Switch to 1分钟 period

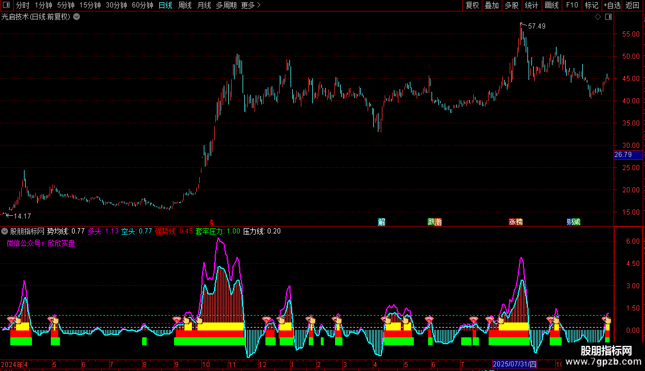(x=43, y=5)
